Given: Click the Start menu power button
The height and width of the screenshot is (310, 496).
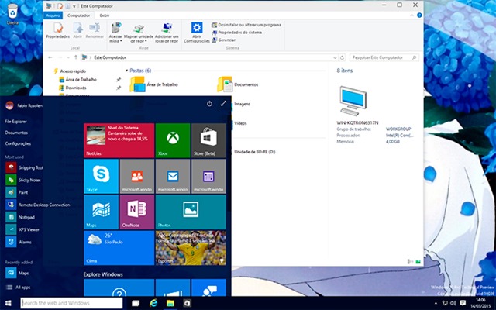Looking at the screenshot, I should (209, 104).
